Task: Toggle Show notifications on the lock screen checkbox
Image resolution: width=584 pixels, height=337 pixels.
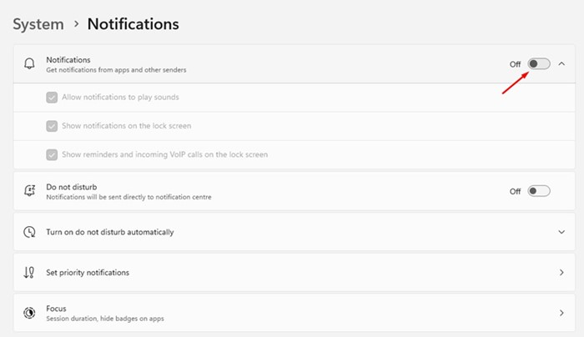Action: coord(52,126)
